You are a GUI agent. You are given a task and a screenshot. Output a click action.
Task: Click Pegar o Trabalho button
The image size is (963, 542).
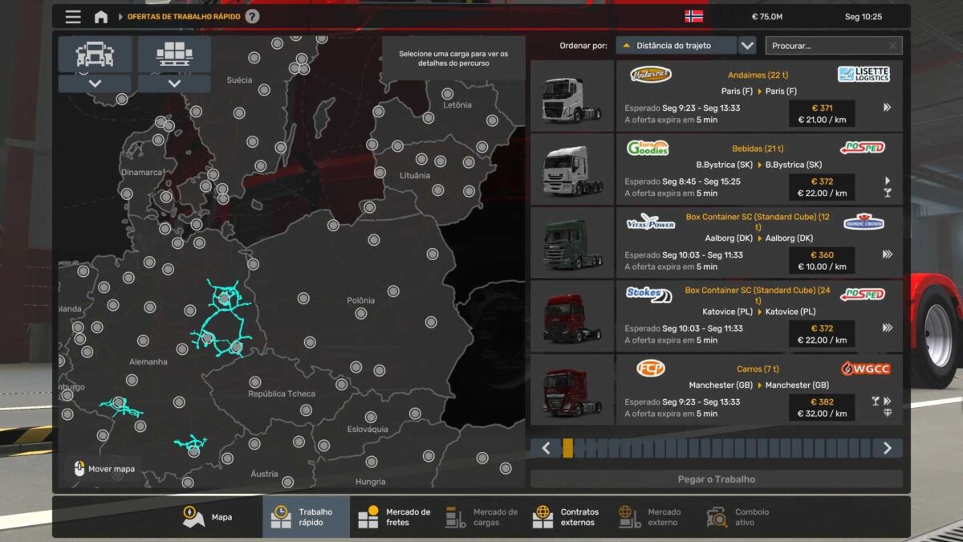pos(716,479)
